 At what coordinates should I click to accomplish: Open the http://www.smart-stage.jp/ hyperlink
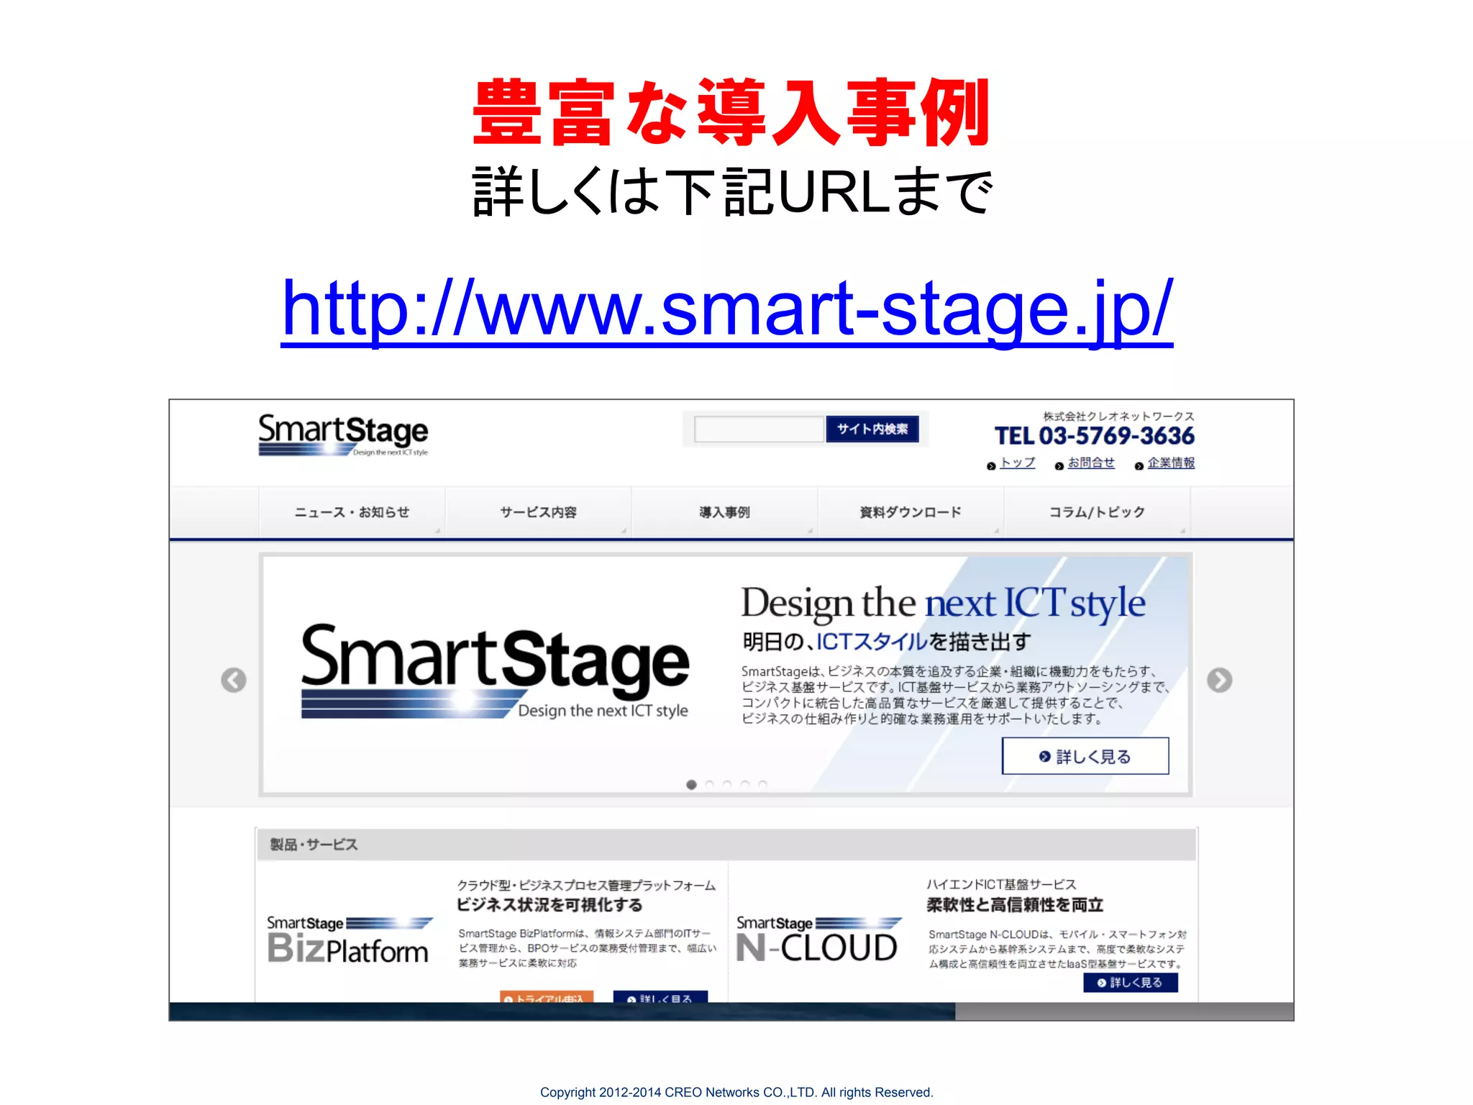click(x=726, y=309)
